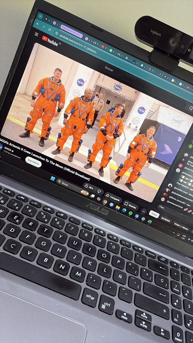
Task: Open the YouTube hamburger guide menu
Action: [x=36, y=34]
